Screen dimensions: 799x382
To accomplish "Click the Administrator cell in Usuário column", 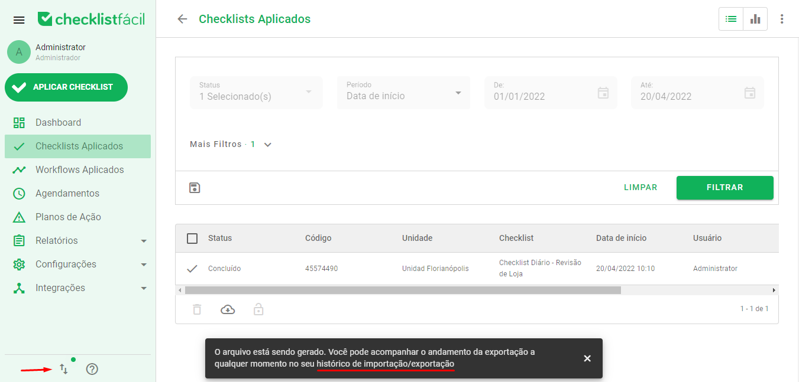I will (x=715, y=269).
